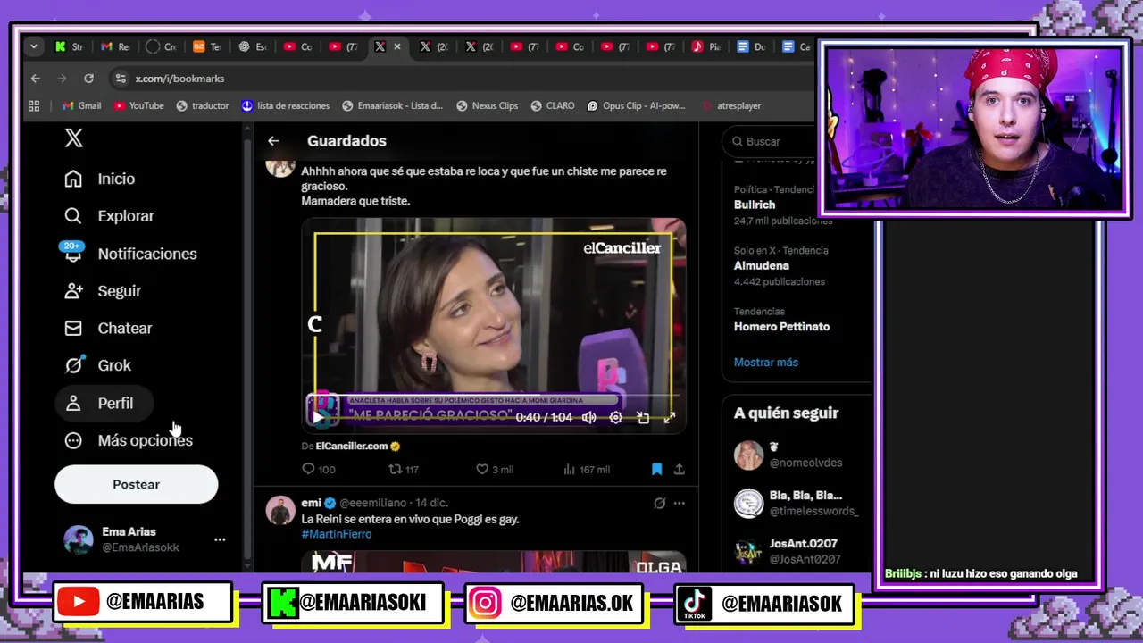Reply to the tweet with 100 comments

coord(319,469)
